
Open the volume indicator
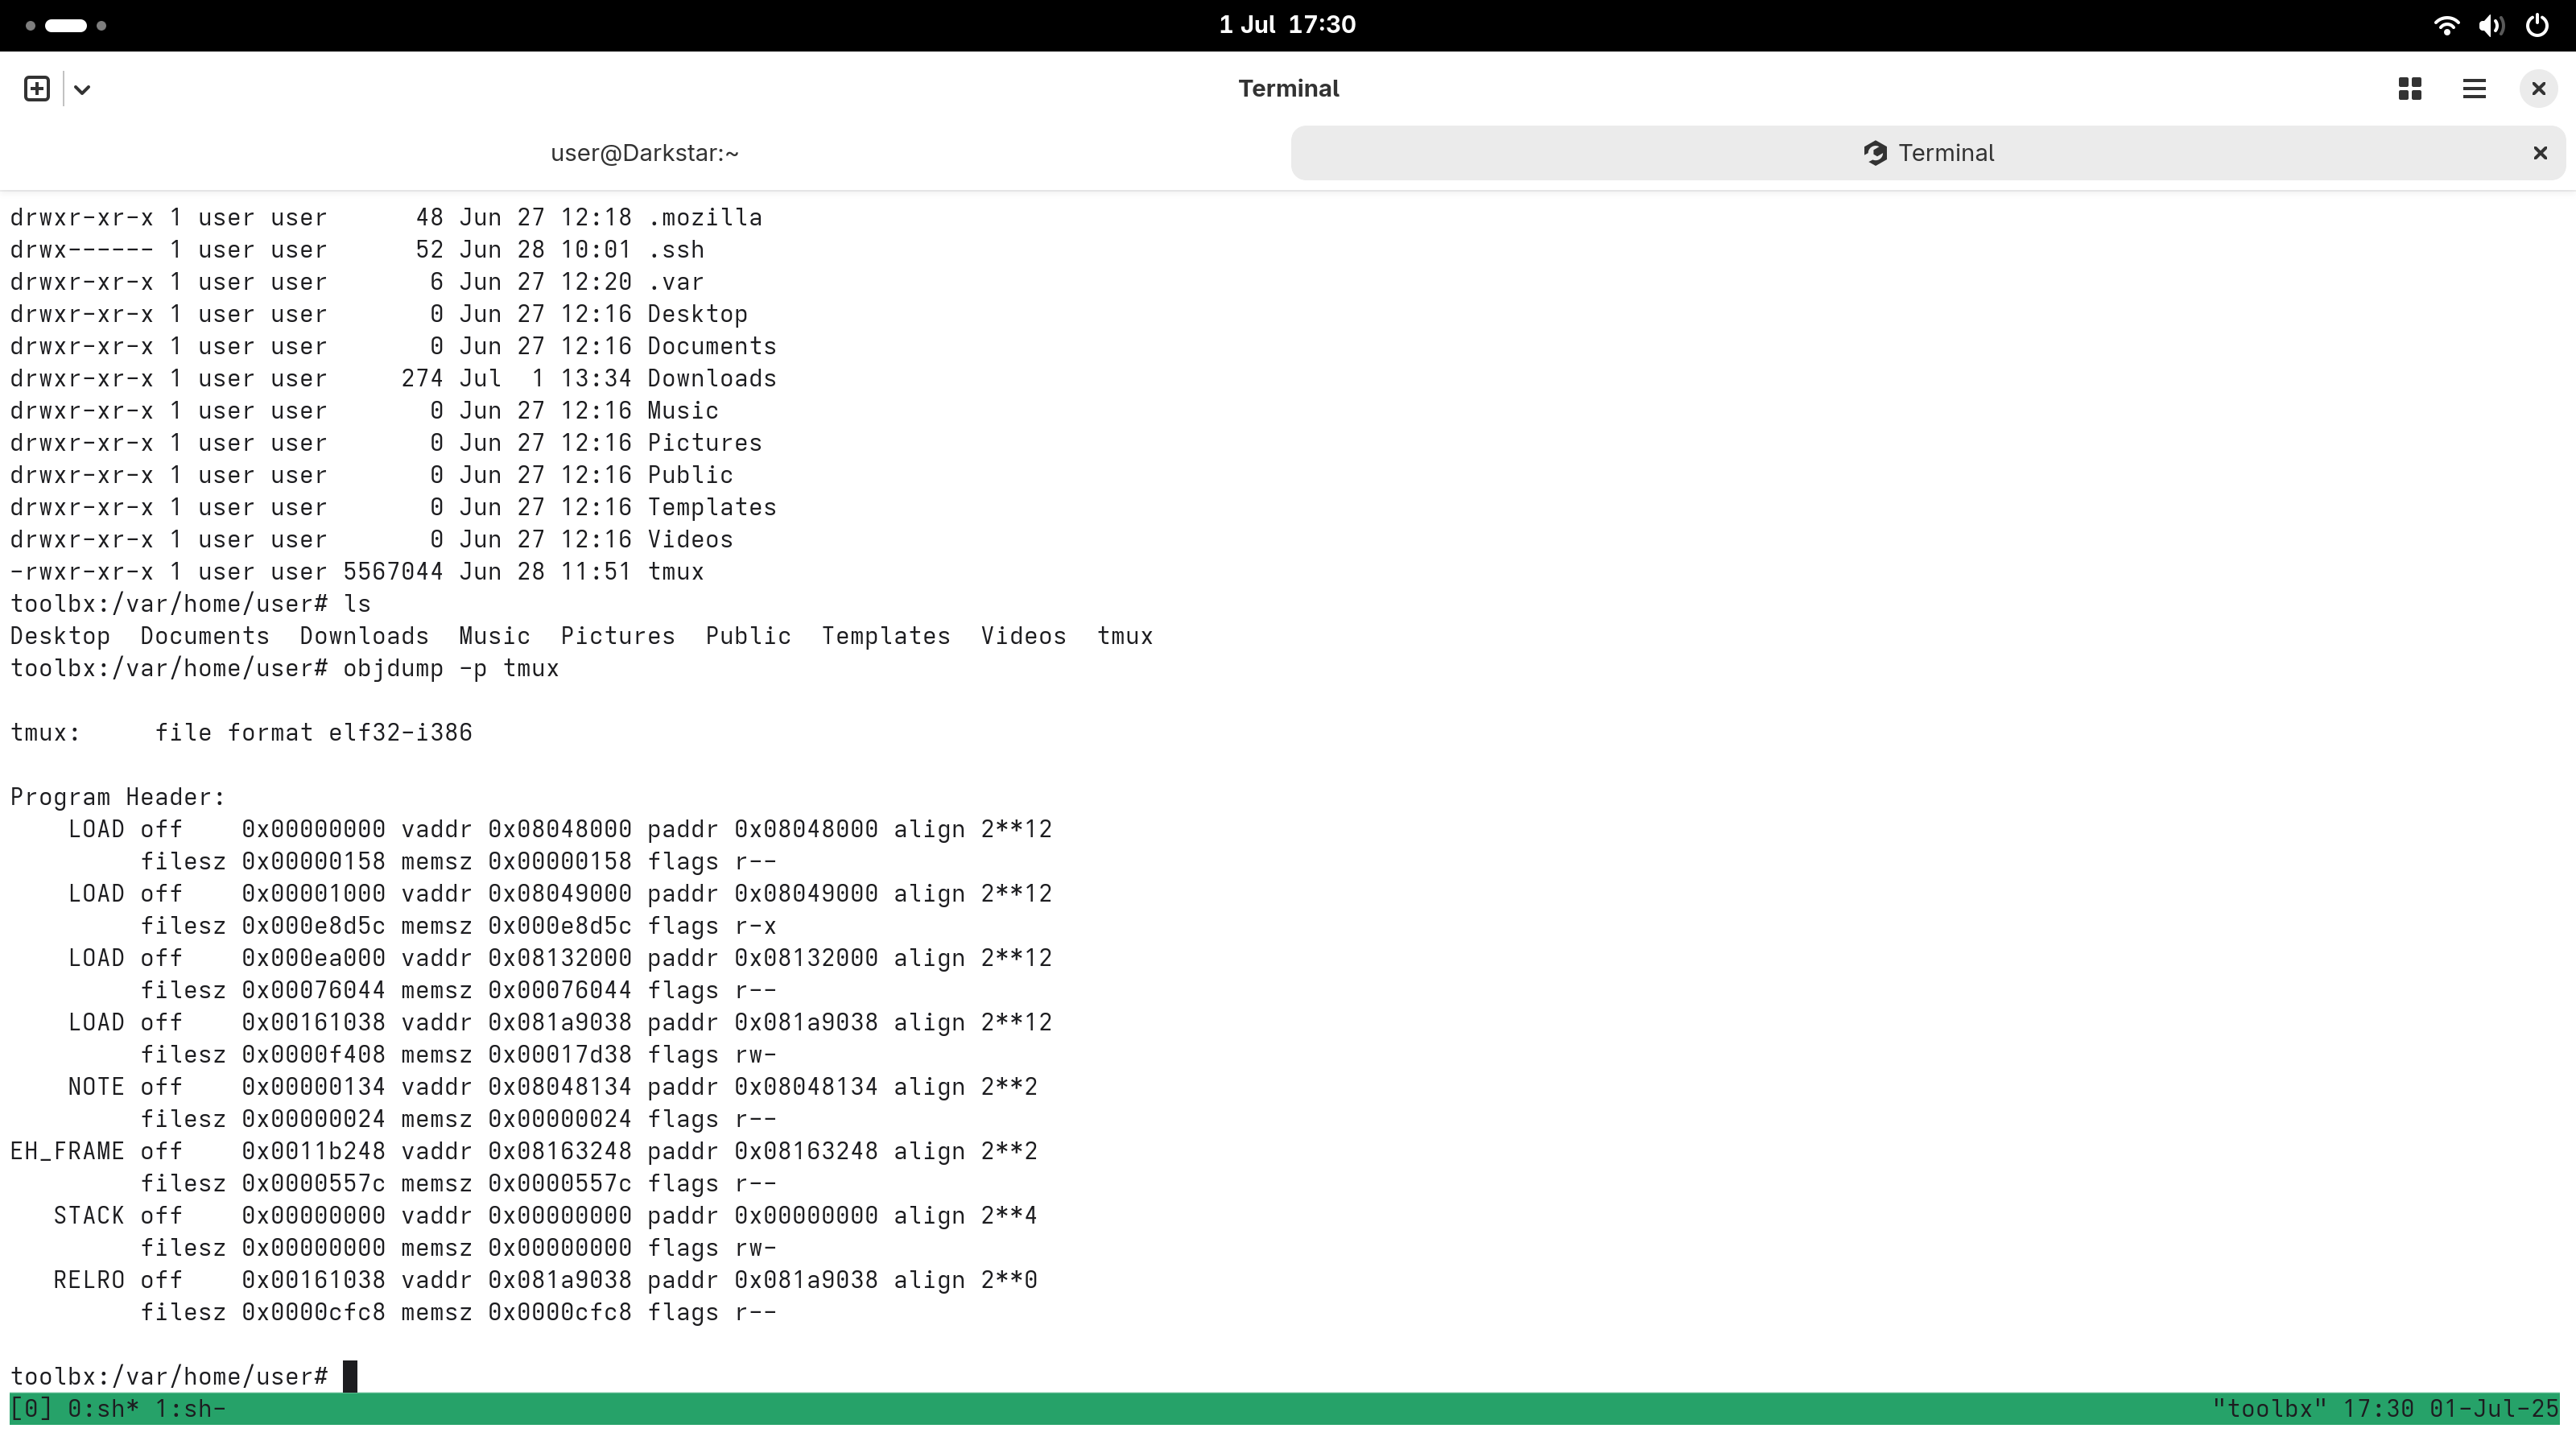point(2491,25)
